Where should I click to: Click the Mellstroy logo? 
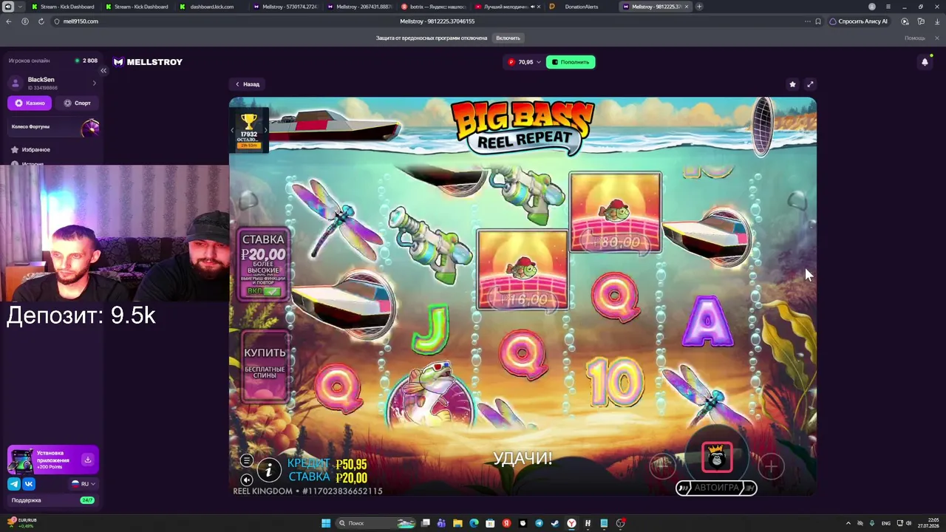pos(148,62)
